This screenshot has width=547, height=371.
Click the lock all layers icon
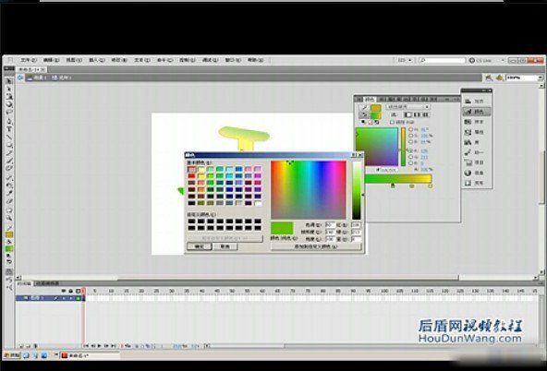[x=70, y=291]
